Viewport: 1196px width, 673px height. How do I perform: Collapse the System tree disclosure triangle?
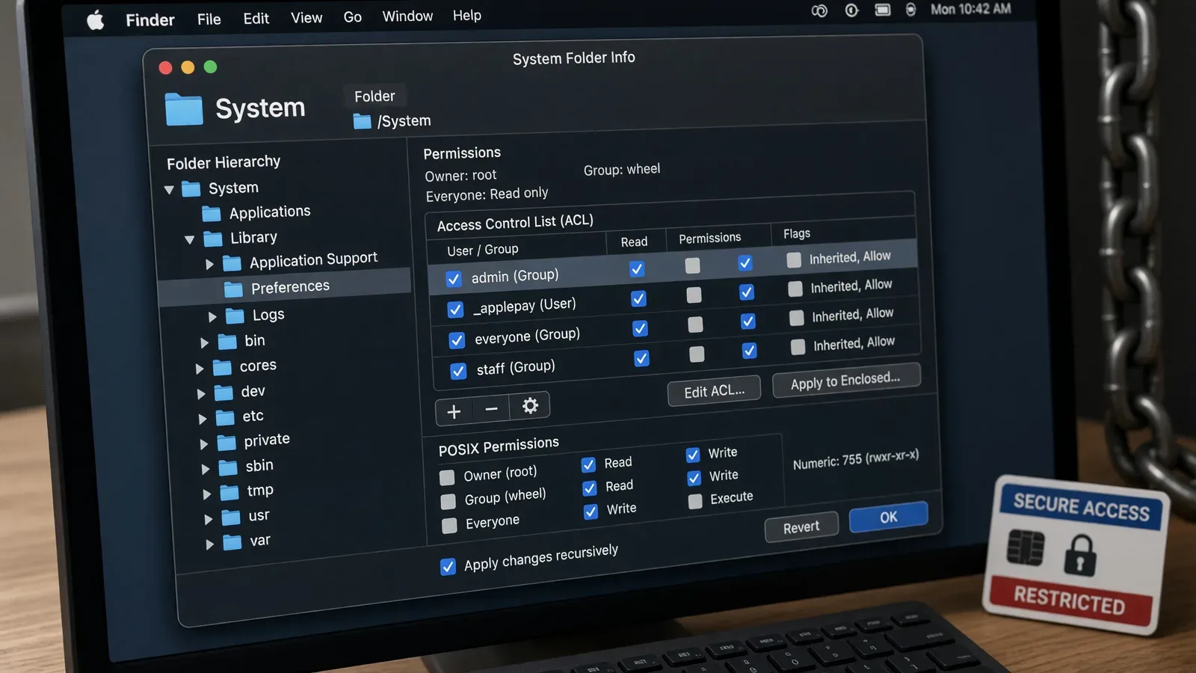(x=169, y=190)
